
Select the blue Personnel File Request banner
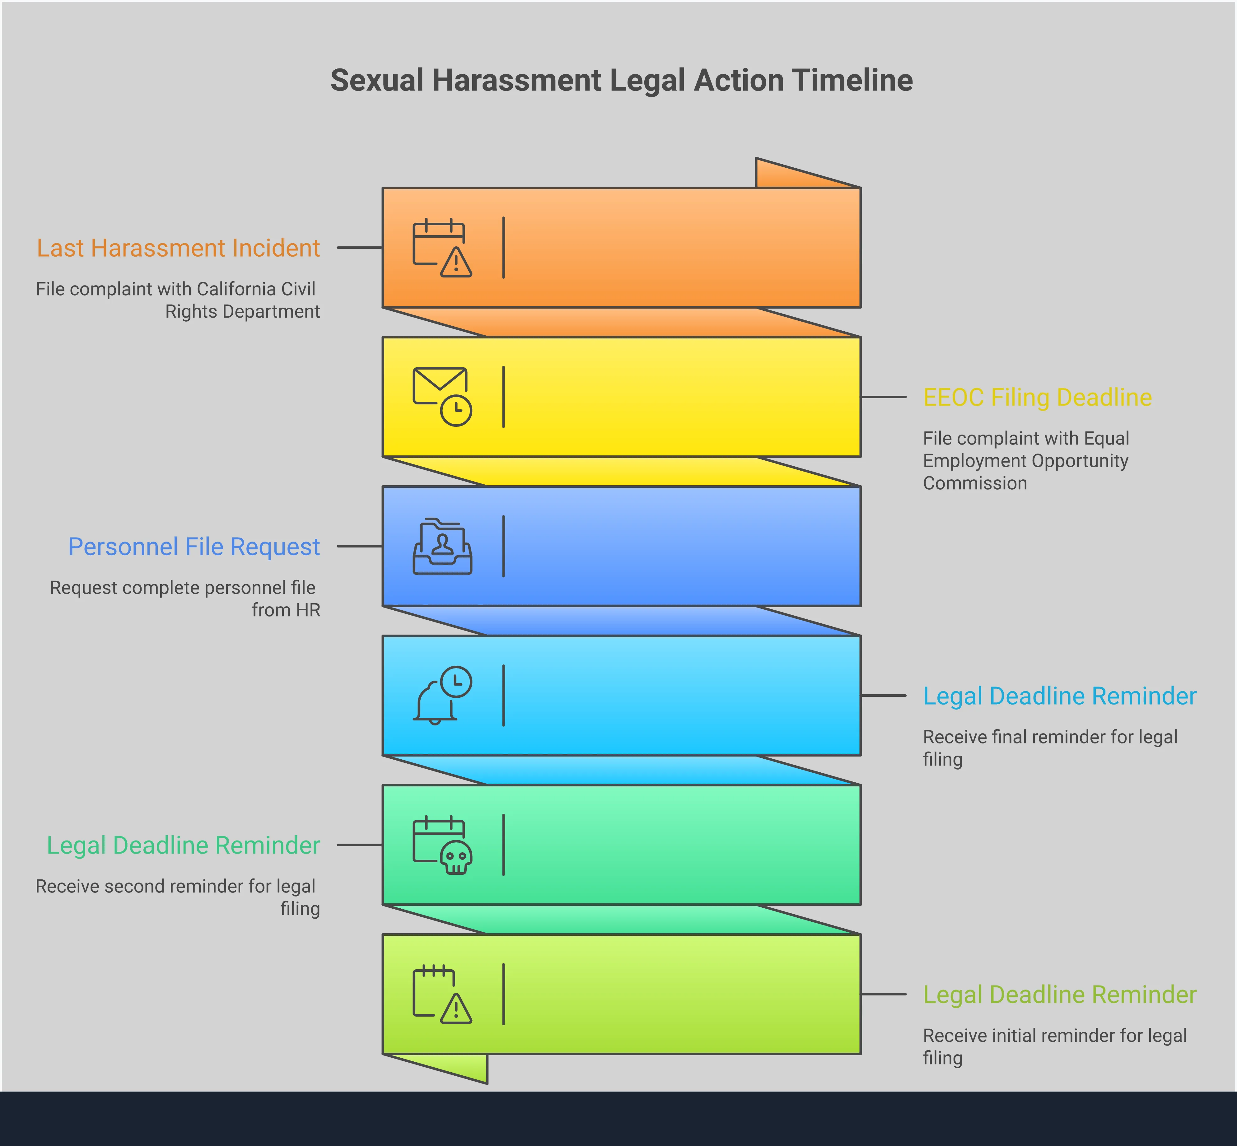point(651,546)
